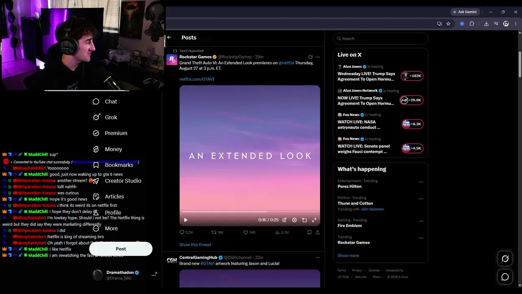
Task: Enter fullscreen on the video
Action: (x=314, y=220)
